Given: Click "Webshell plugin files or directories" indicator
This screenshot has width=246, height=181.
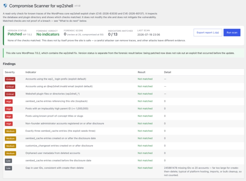Looking at the screenshot, I should pyautogui.click(x=52, y=94).
